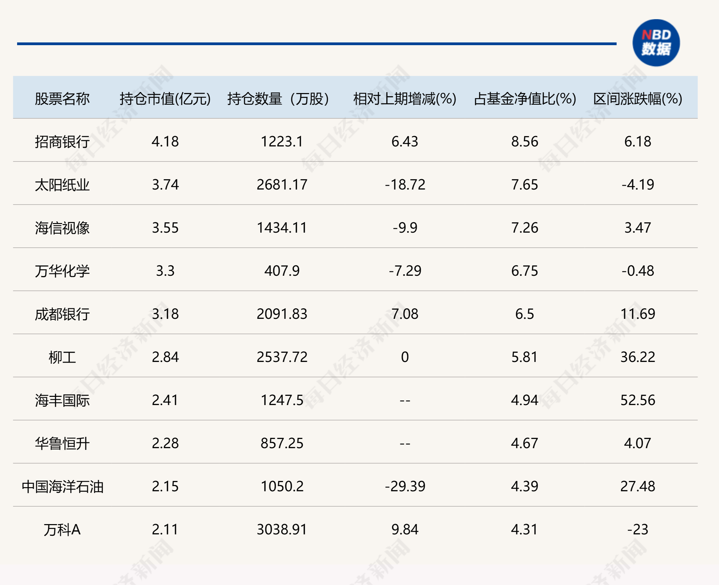Select 成都银行 net value ratio 6.5

525,314
